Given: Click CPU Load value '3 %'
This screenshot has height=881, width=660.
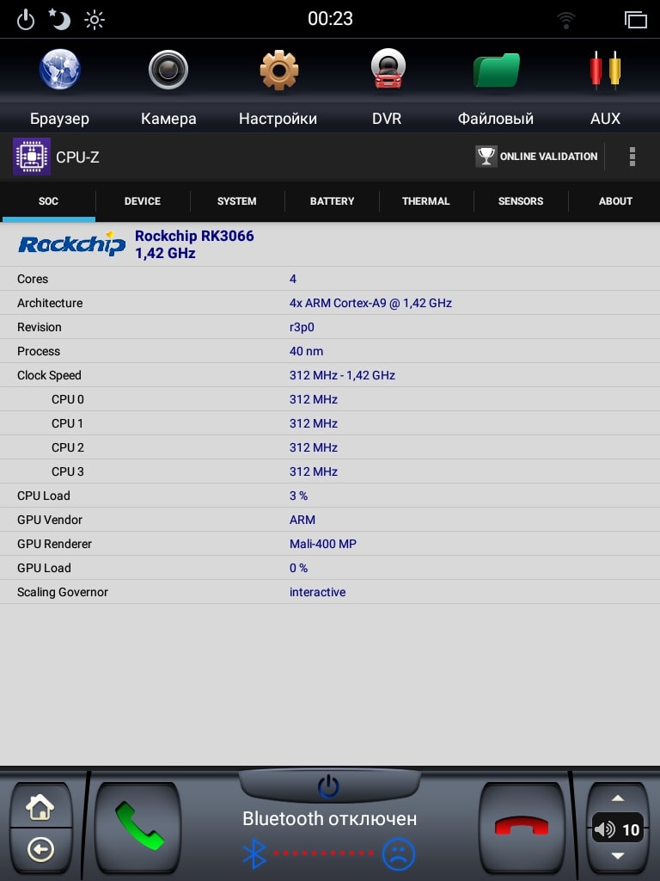Looking at the screenshot, I should click(x=298, y=496).
